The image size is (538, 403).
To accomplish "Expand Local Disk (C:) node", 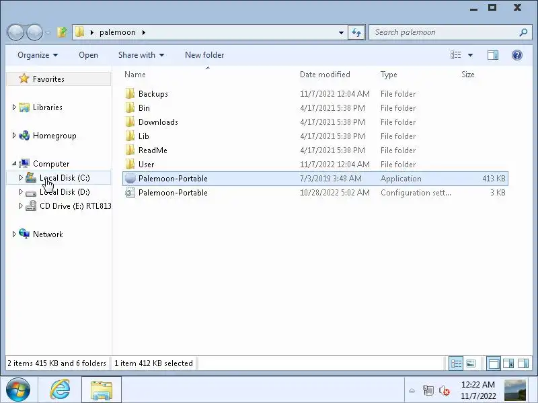I will click(x=21, y=177).
